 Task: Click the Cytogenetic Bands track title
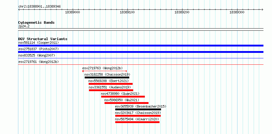pyautogui.click(x=36, y=22)
